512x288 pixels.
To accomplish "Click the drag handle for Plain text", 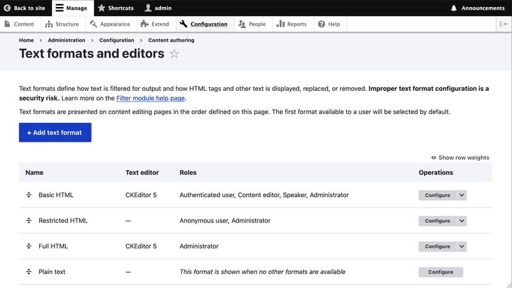I will (x=29, y=272).
